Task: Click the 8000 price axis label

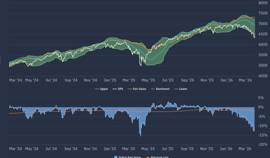Action: tap(263, 3)
